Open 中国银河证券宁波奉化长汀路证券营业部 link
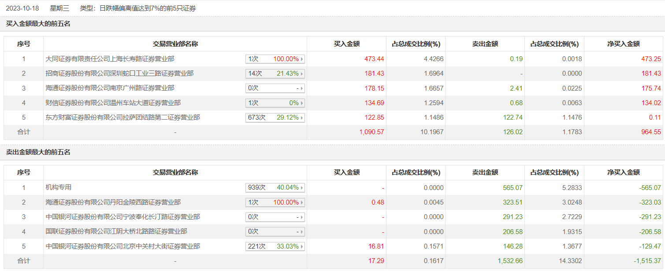This screenshot has width=665, height=271. [123, 217]
